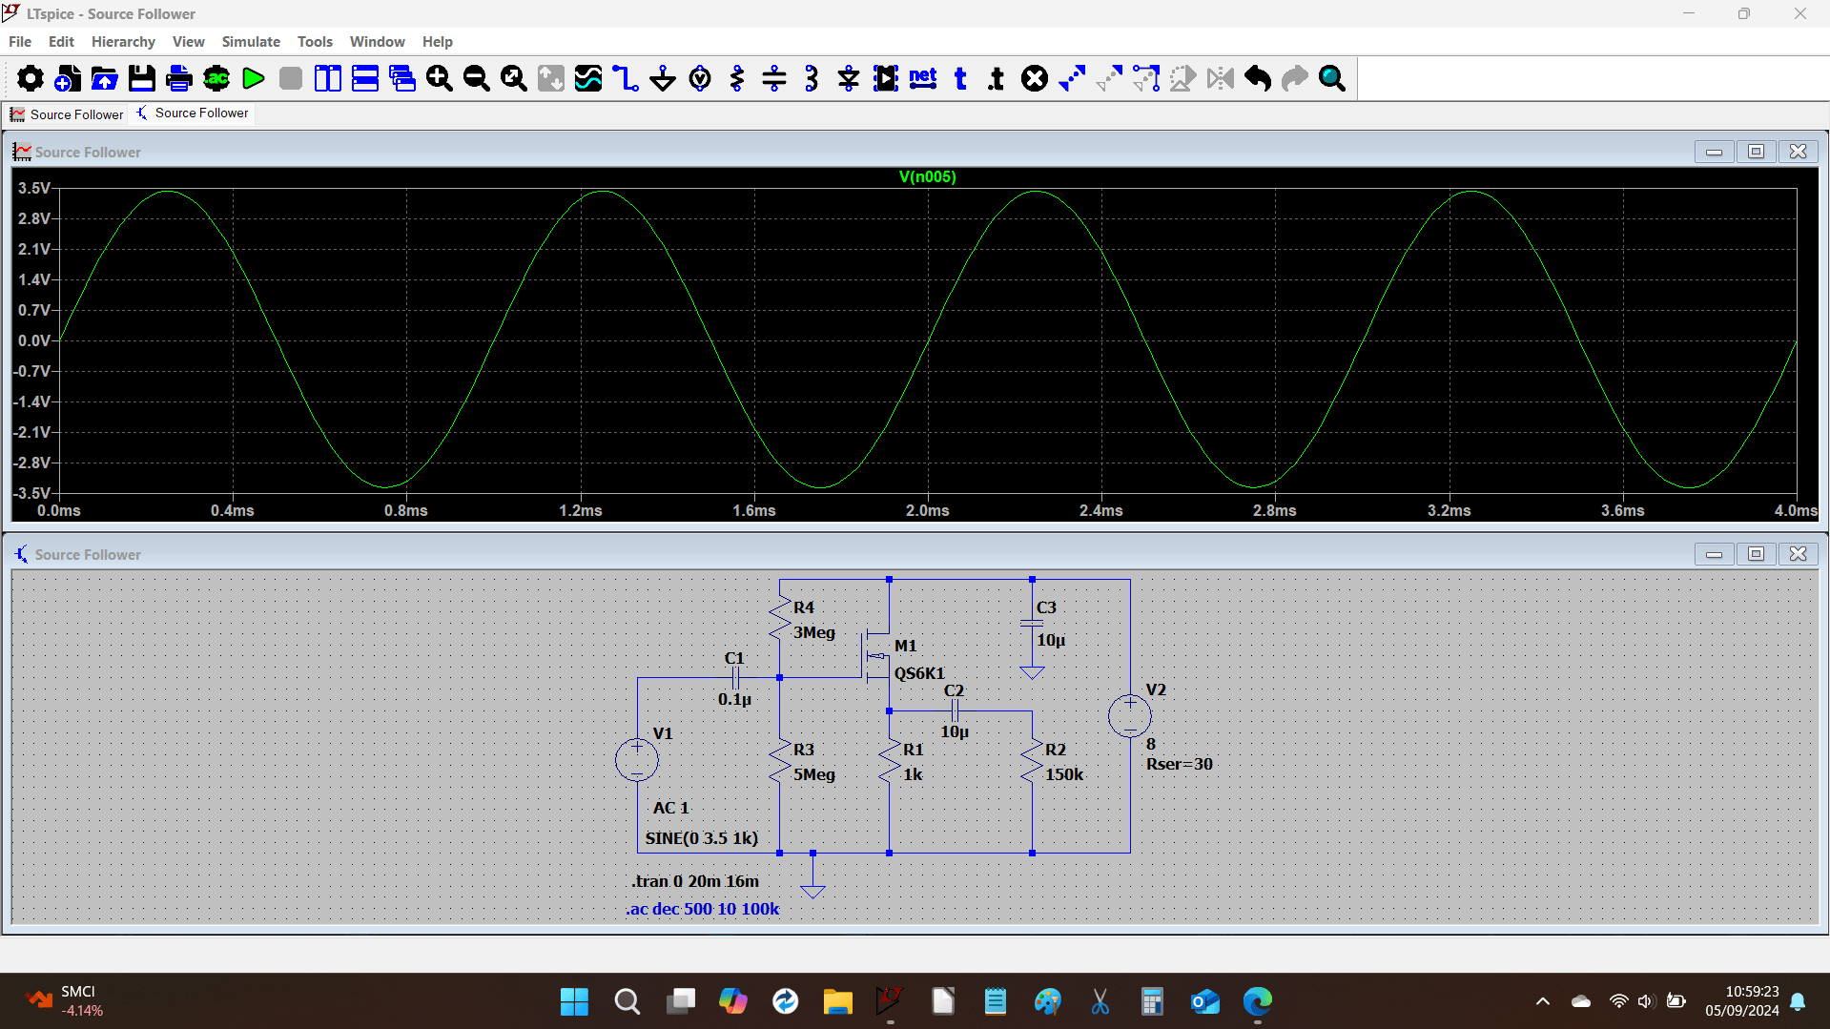Open the Window menu
The image size is (1830, 1029).
pos(377,42)
